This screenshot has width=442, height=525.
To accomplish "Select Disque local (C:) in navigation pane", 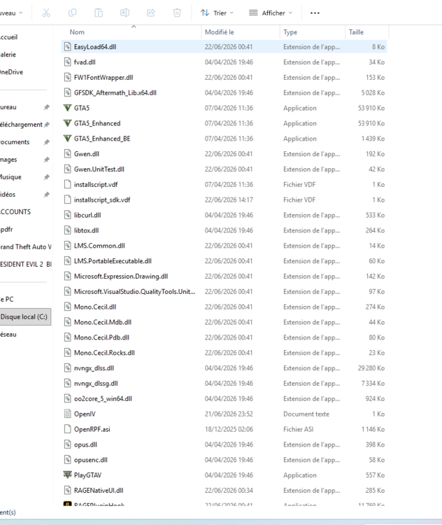I will coord(25,316).
